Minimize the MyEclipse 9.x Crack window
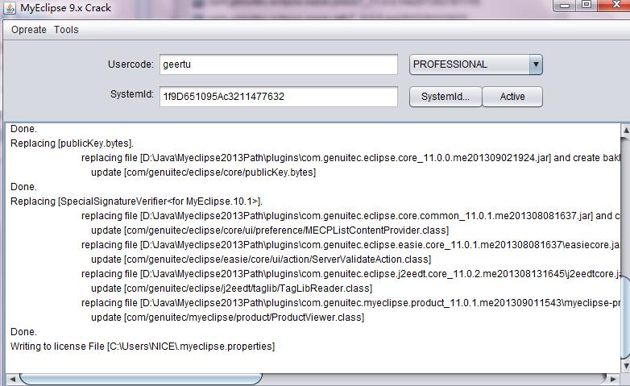The image size is (630, 386). [x=565, y=5]
